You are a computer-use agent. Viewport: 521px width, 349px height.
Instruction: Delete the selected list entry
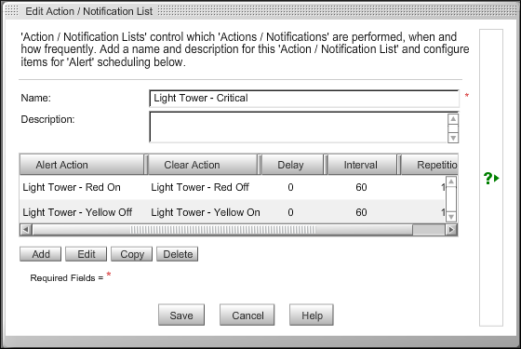(x=178, y=254)
